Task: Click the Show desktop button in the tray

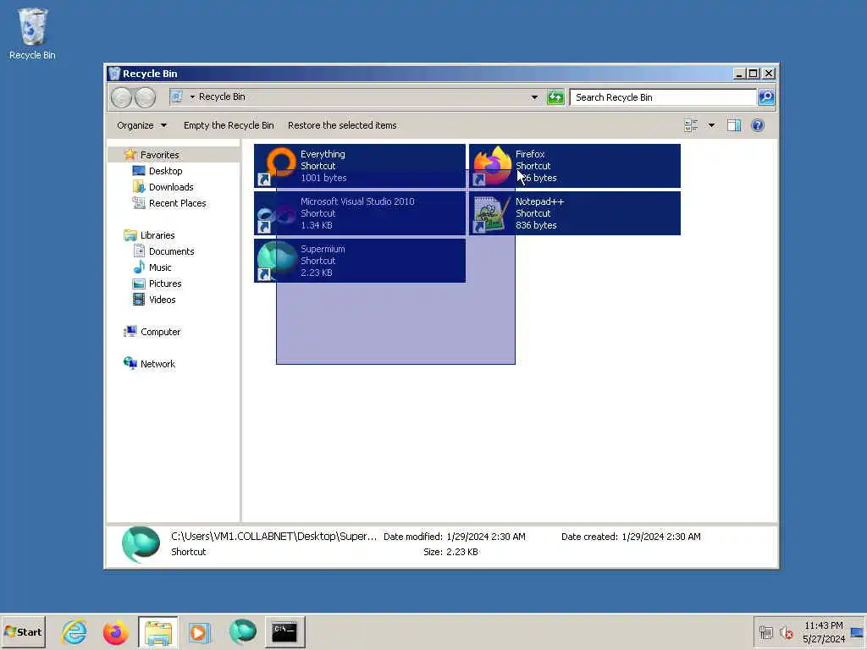Action: [x=857, y=632]
